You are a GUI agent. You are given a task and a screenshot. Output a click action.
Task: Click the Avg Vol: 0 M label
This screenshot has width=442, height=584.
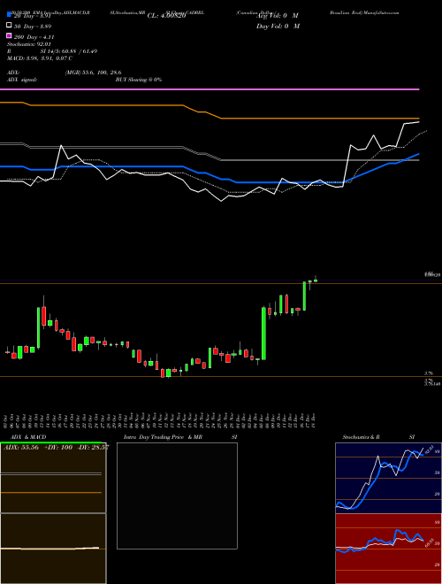(278, 16)
